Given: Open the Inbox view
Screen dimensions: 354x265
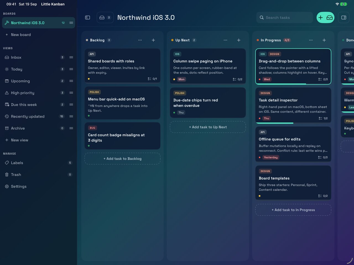Looking at the screenshot, I should 38,57.
